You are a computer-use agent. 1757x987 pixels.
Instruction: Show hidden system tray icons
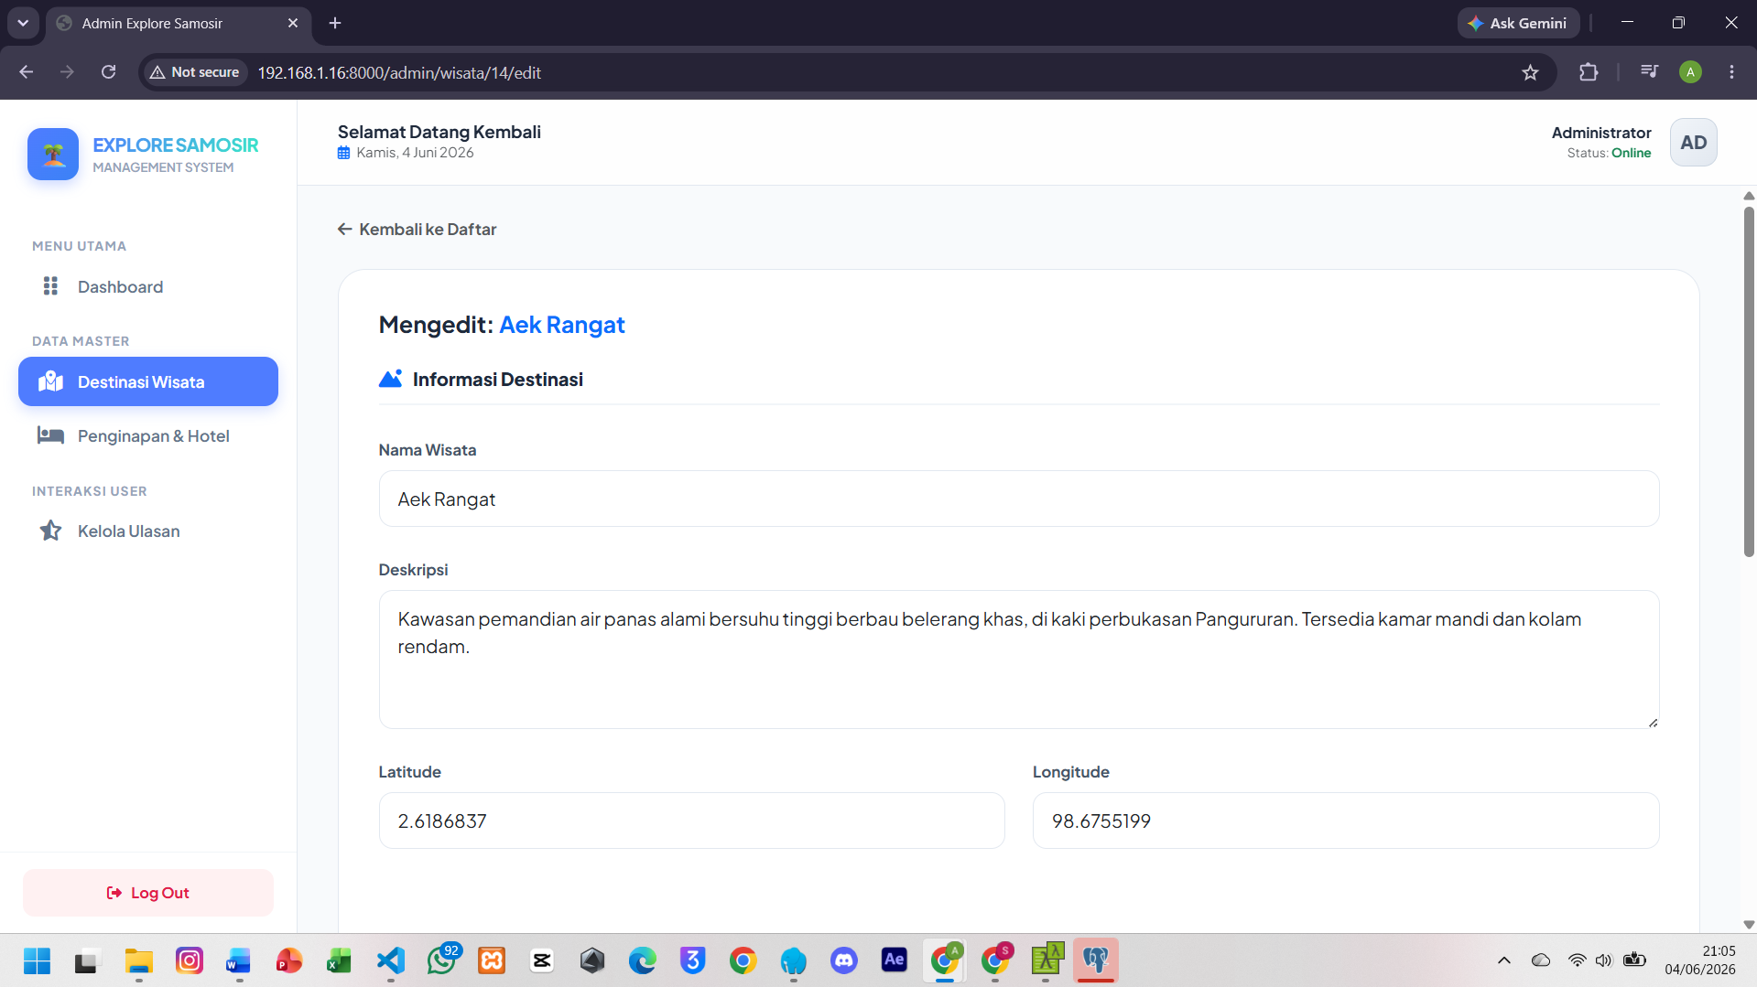click(x=1503, y=960)
